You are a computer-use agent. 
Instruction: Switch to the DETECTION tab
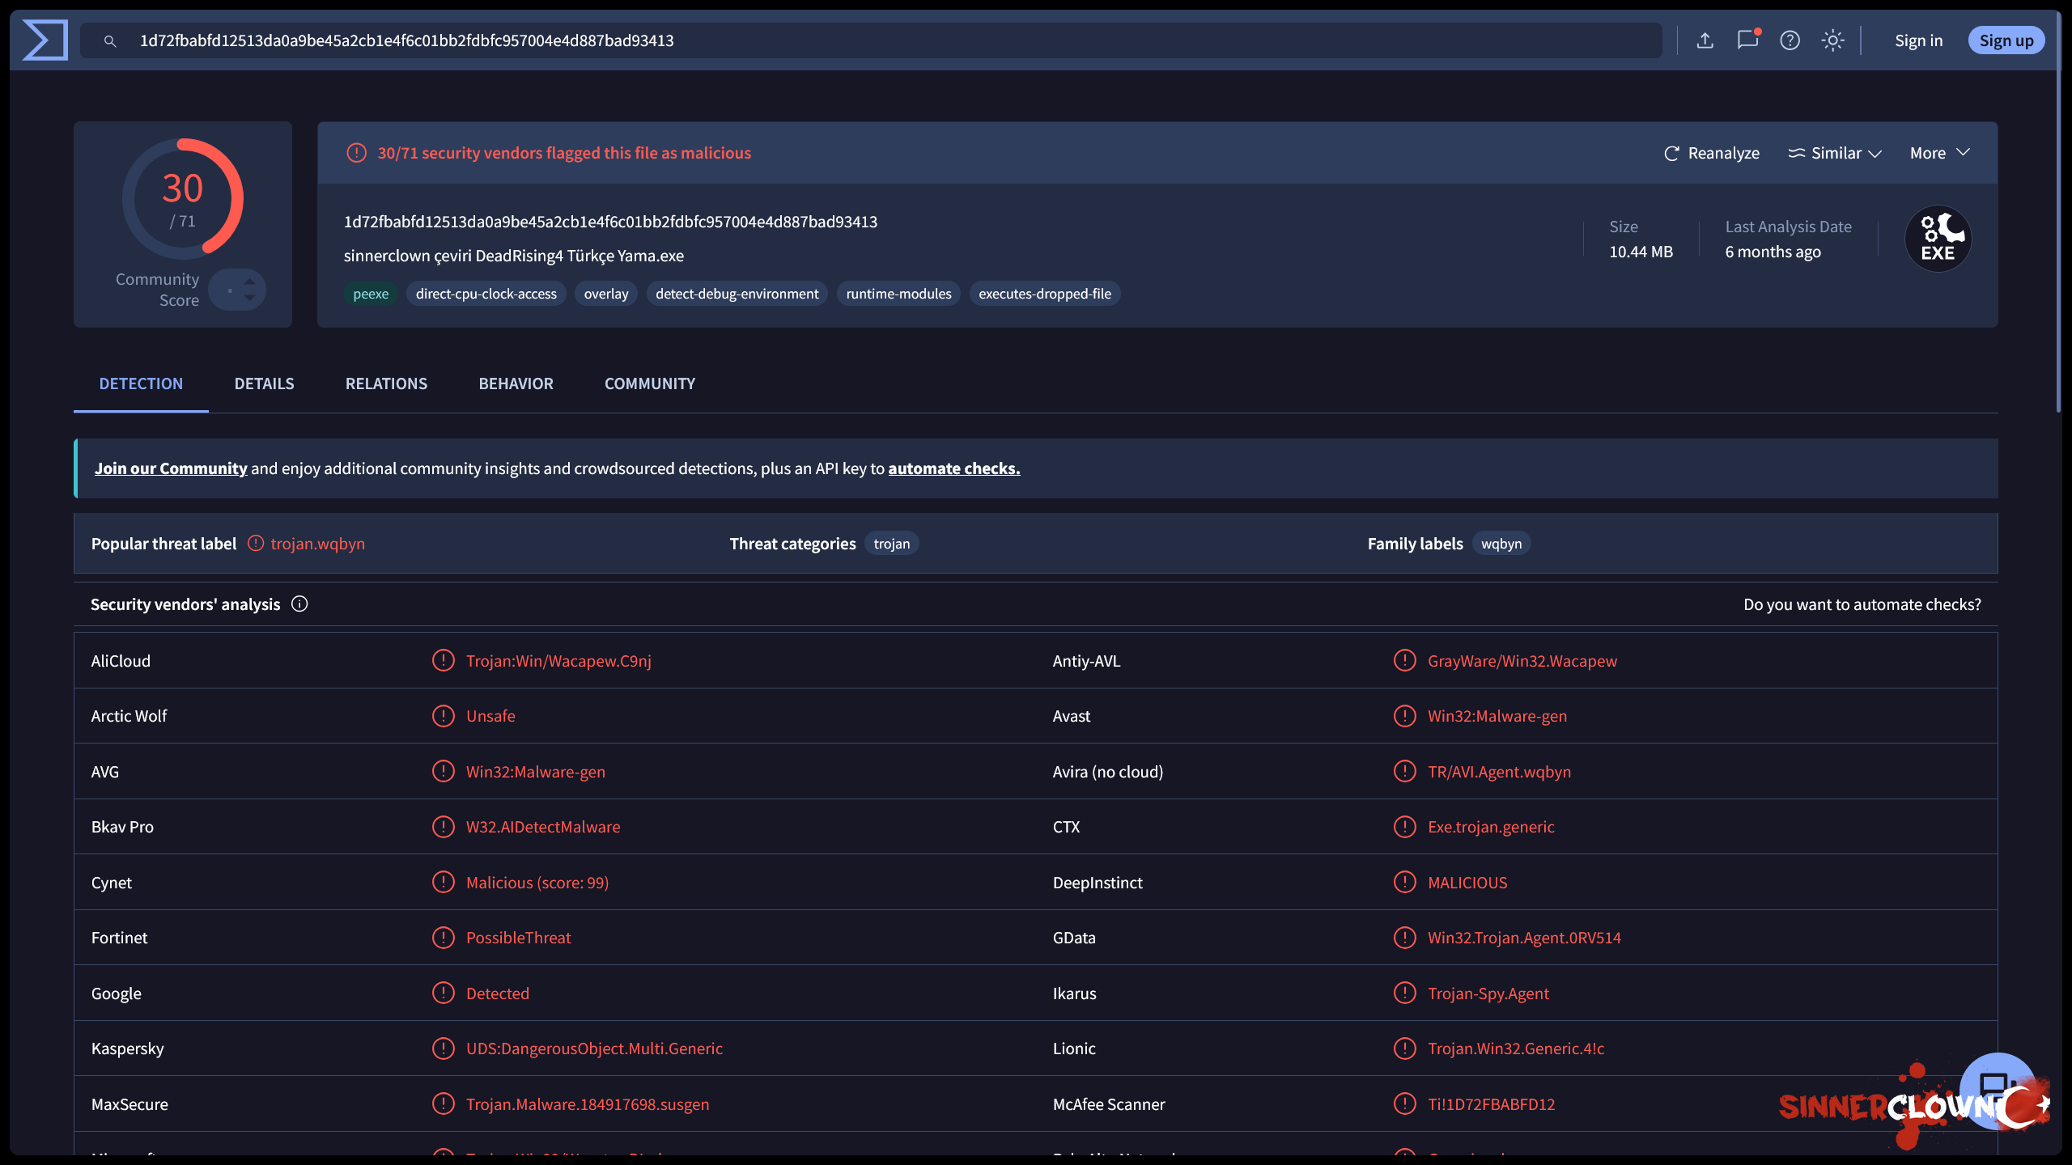tap(141, 383)
